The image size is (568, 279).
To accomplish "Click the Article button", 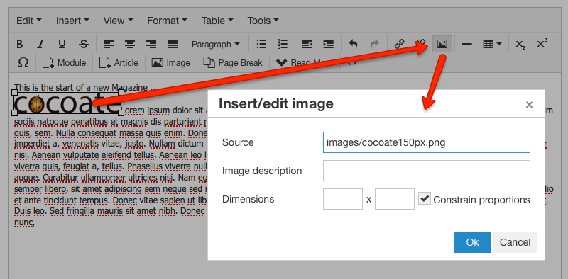I will [119, 63].
